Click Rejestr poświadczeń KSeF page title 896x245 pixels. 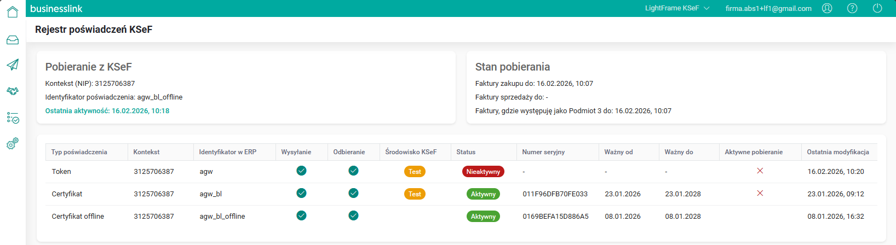tap(94, 30)
